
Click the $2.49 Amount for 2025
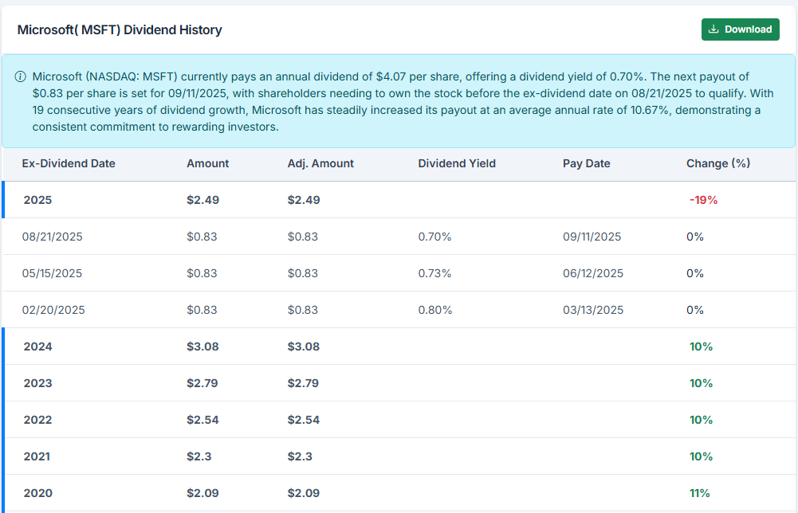pyautogui.click(x=202, y=200)
